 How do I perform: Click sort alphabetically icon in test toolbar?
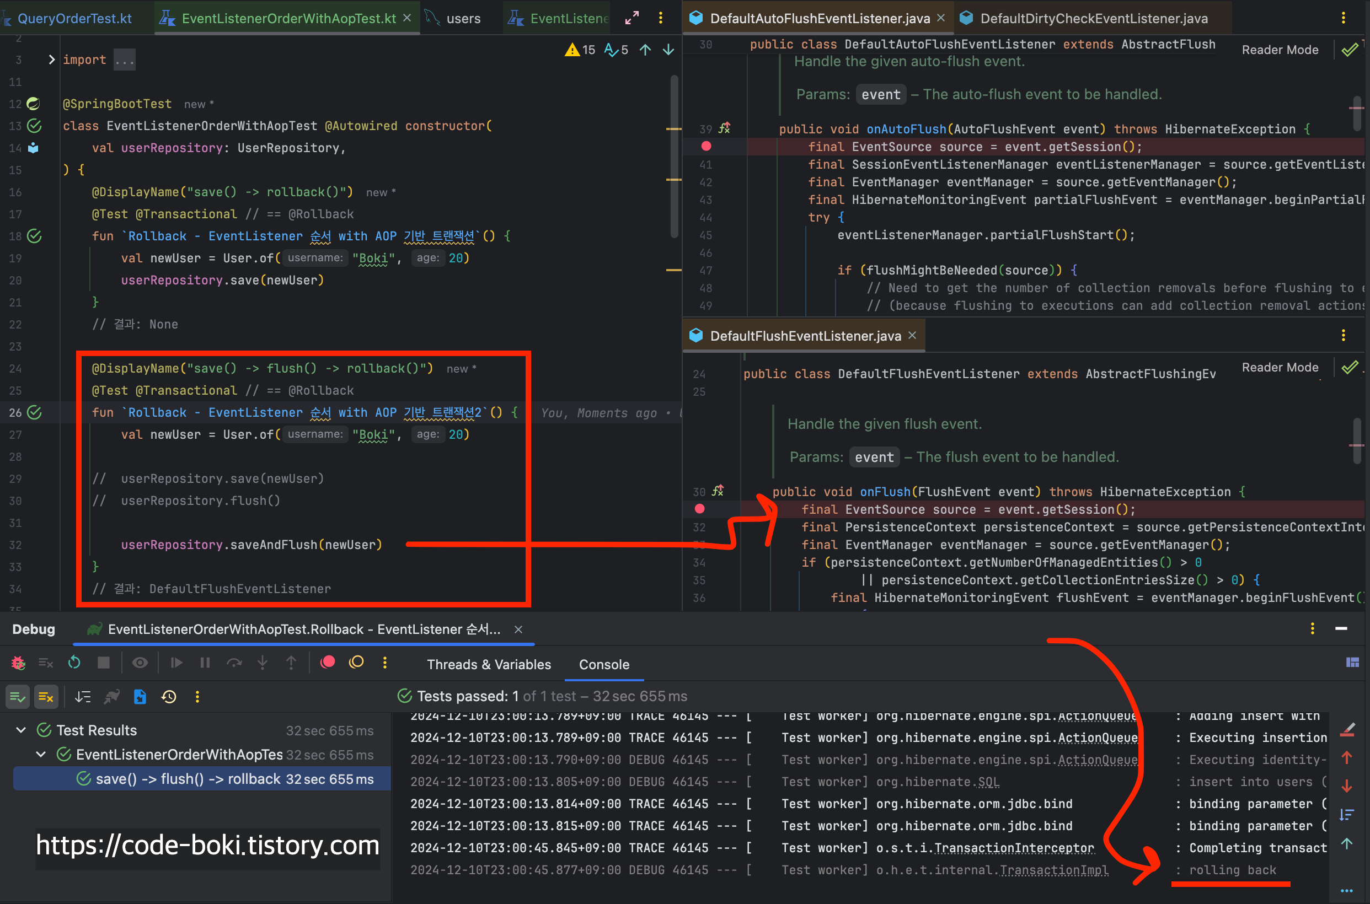click(x=83, y=697)
